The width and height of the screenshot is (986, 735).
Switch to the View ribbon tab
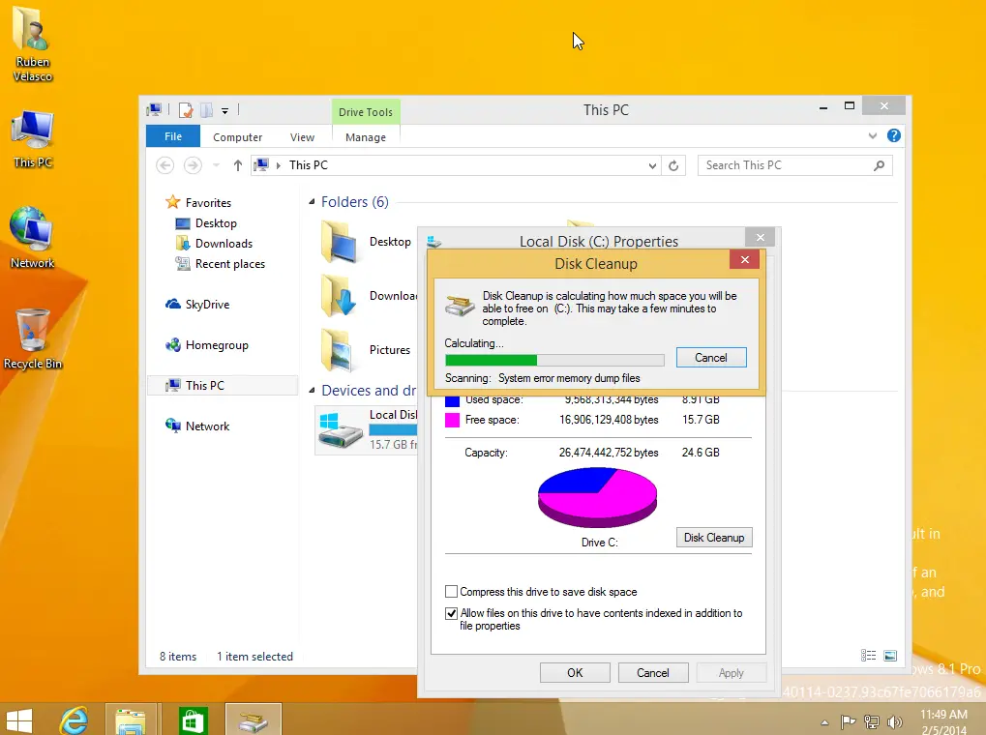[302, 137]
